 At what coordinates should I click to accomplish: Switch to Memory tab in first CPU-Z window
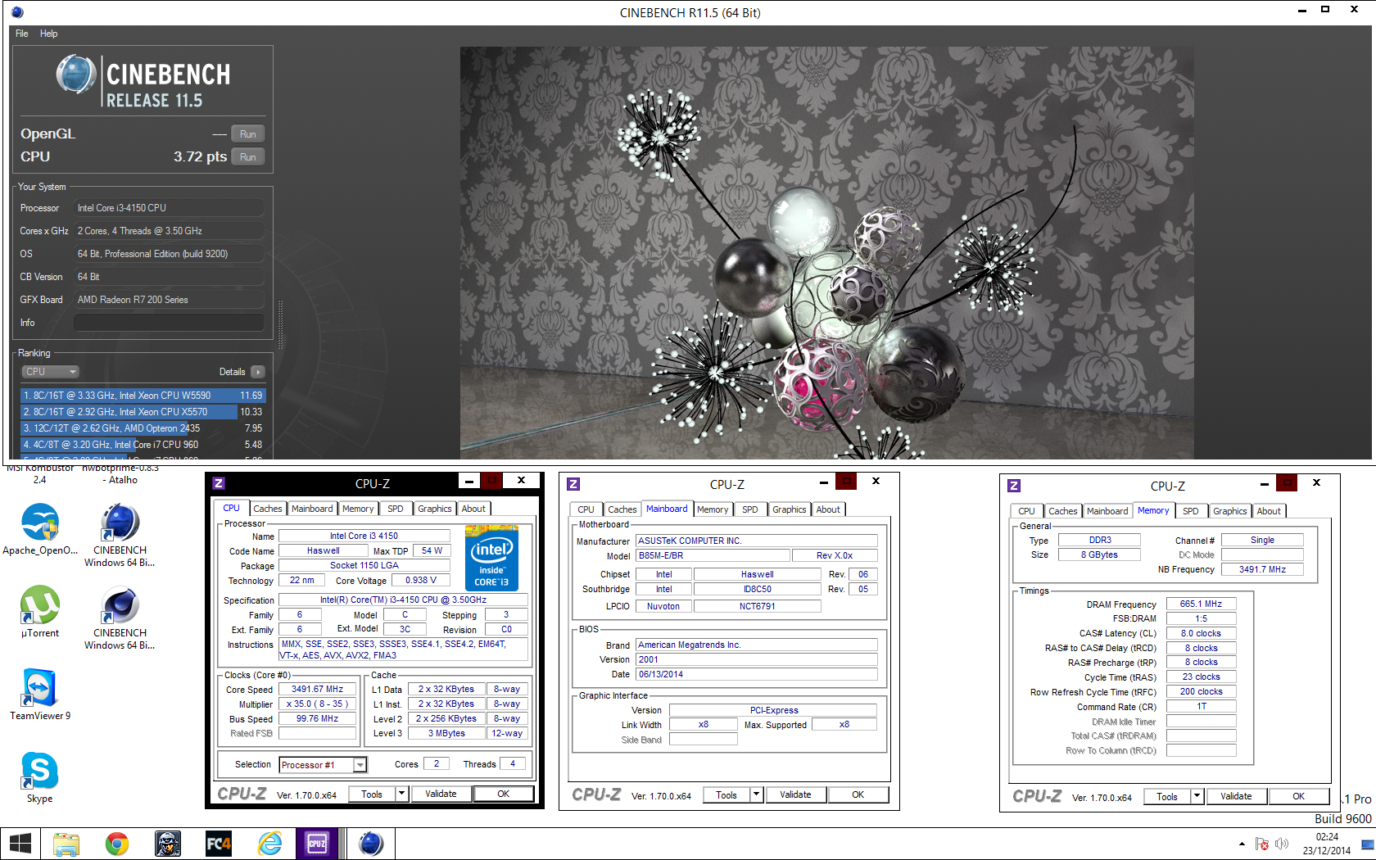[x=358, y=509]
